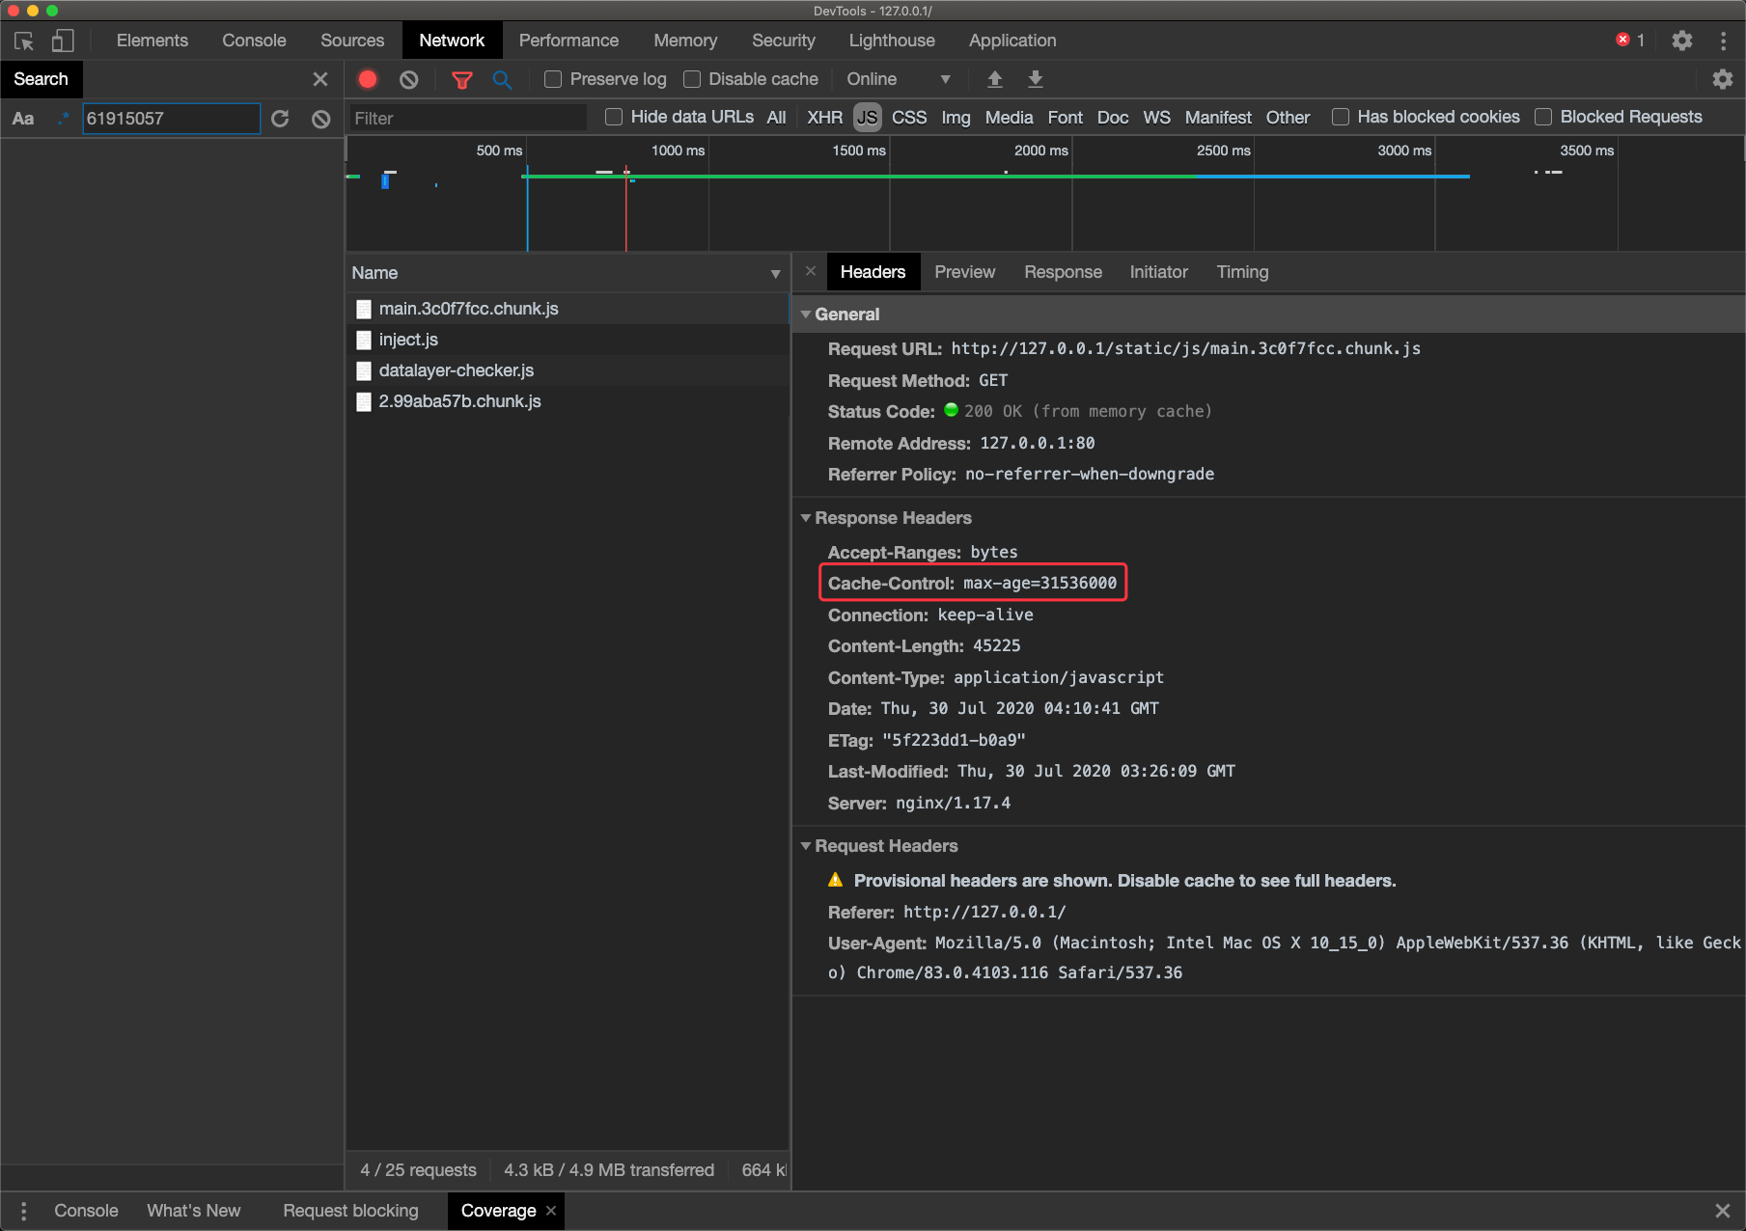Clear the network log
The width and height of the screenshot is (1746, 1231).
[x=407, y=79]
